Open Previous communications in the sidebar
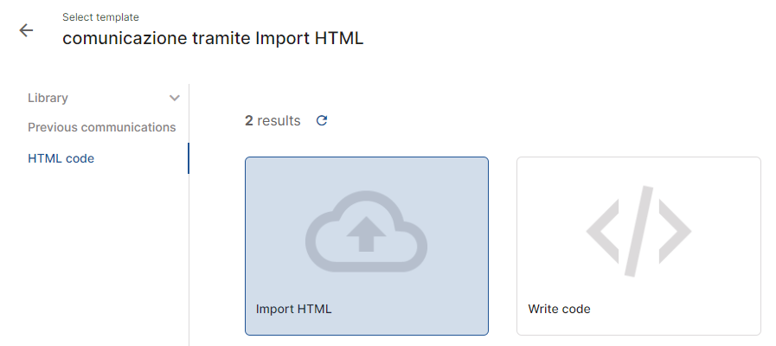The width and height of the screenshot is (776, 346). point(101,127)
